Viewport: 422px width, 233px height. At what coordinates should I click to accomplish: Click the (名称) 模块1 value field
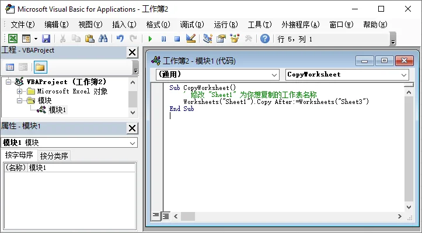coord(81,168)
